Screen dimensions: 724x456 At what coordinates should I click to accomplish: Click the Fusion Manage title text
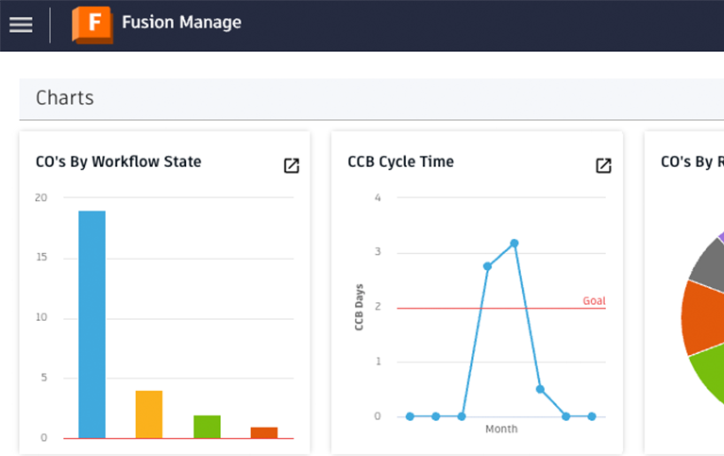point(181,23)
